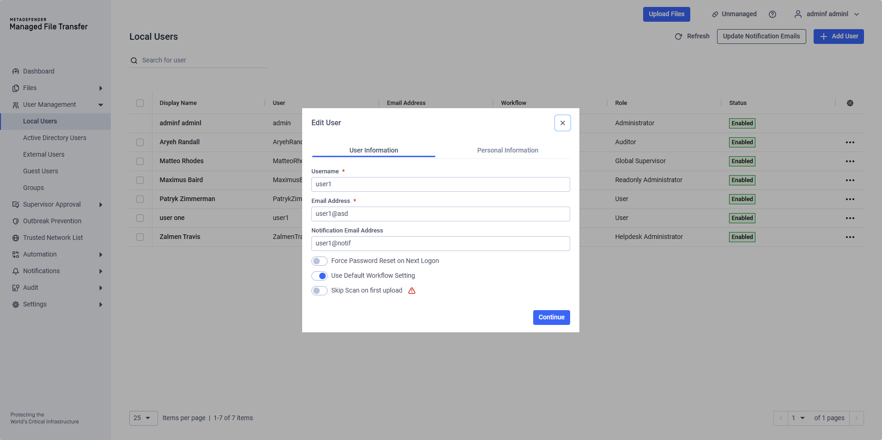The width and height of the screenshot is (882, 440).
Task: Open Trusted Network List
Action: click(x=52, y=237)
